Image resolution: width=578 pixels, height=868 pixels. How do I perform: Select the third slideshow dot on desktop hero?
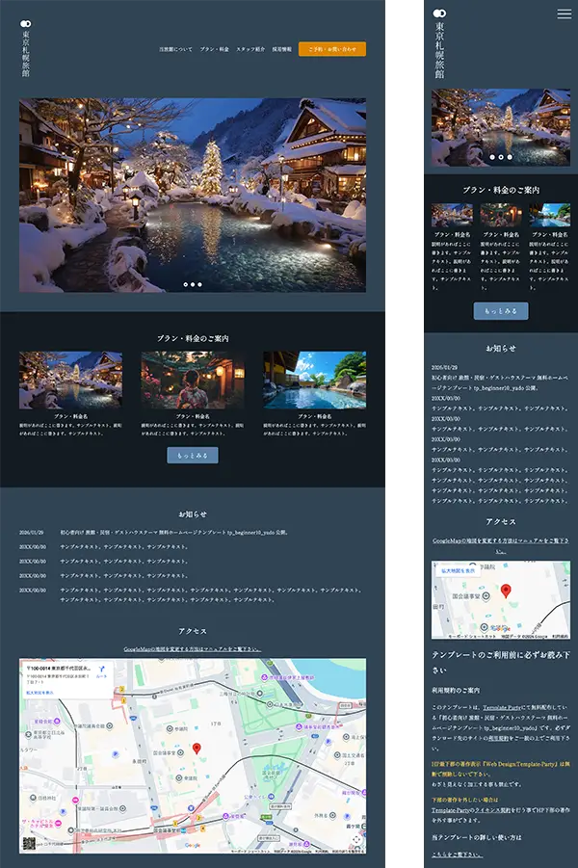click(x=199, y=284)
